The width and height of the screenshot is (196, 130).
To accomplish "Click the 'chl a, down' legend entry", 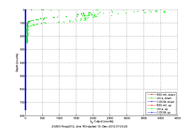I will point(159,98).
